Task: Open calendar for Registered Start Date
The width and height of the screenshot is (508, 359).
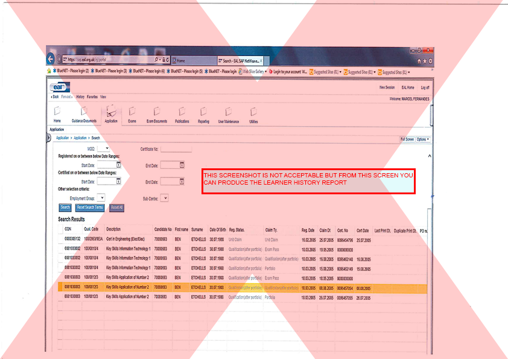Action: tap(119, 165)
